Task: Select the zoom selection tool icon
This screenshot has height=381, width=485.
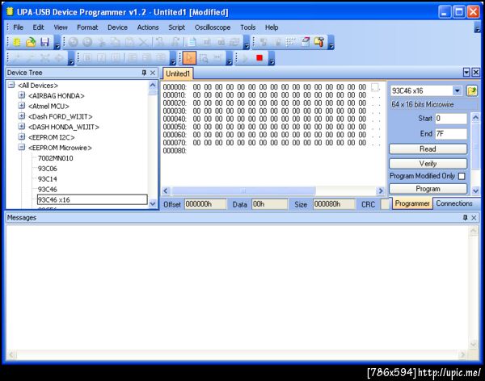Action: pos(204,58)
